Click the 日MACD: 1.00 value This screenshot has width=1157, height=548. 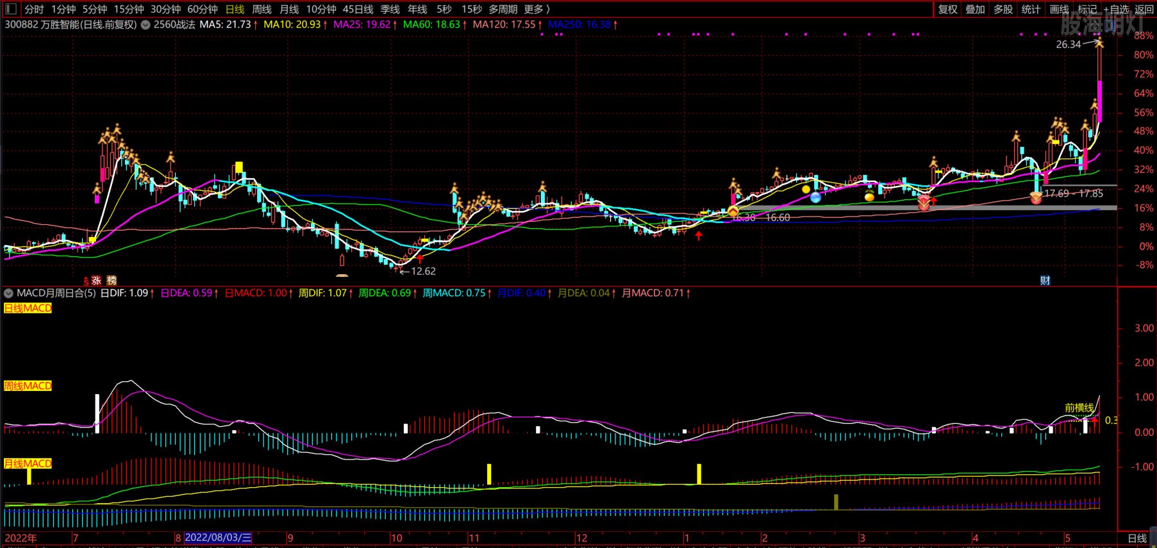[x=256, y=293]
